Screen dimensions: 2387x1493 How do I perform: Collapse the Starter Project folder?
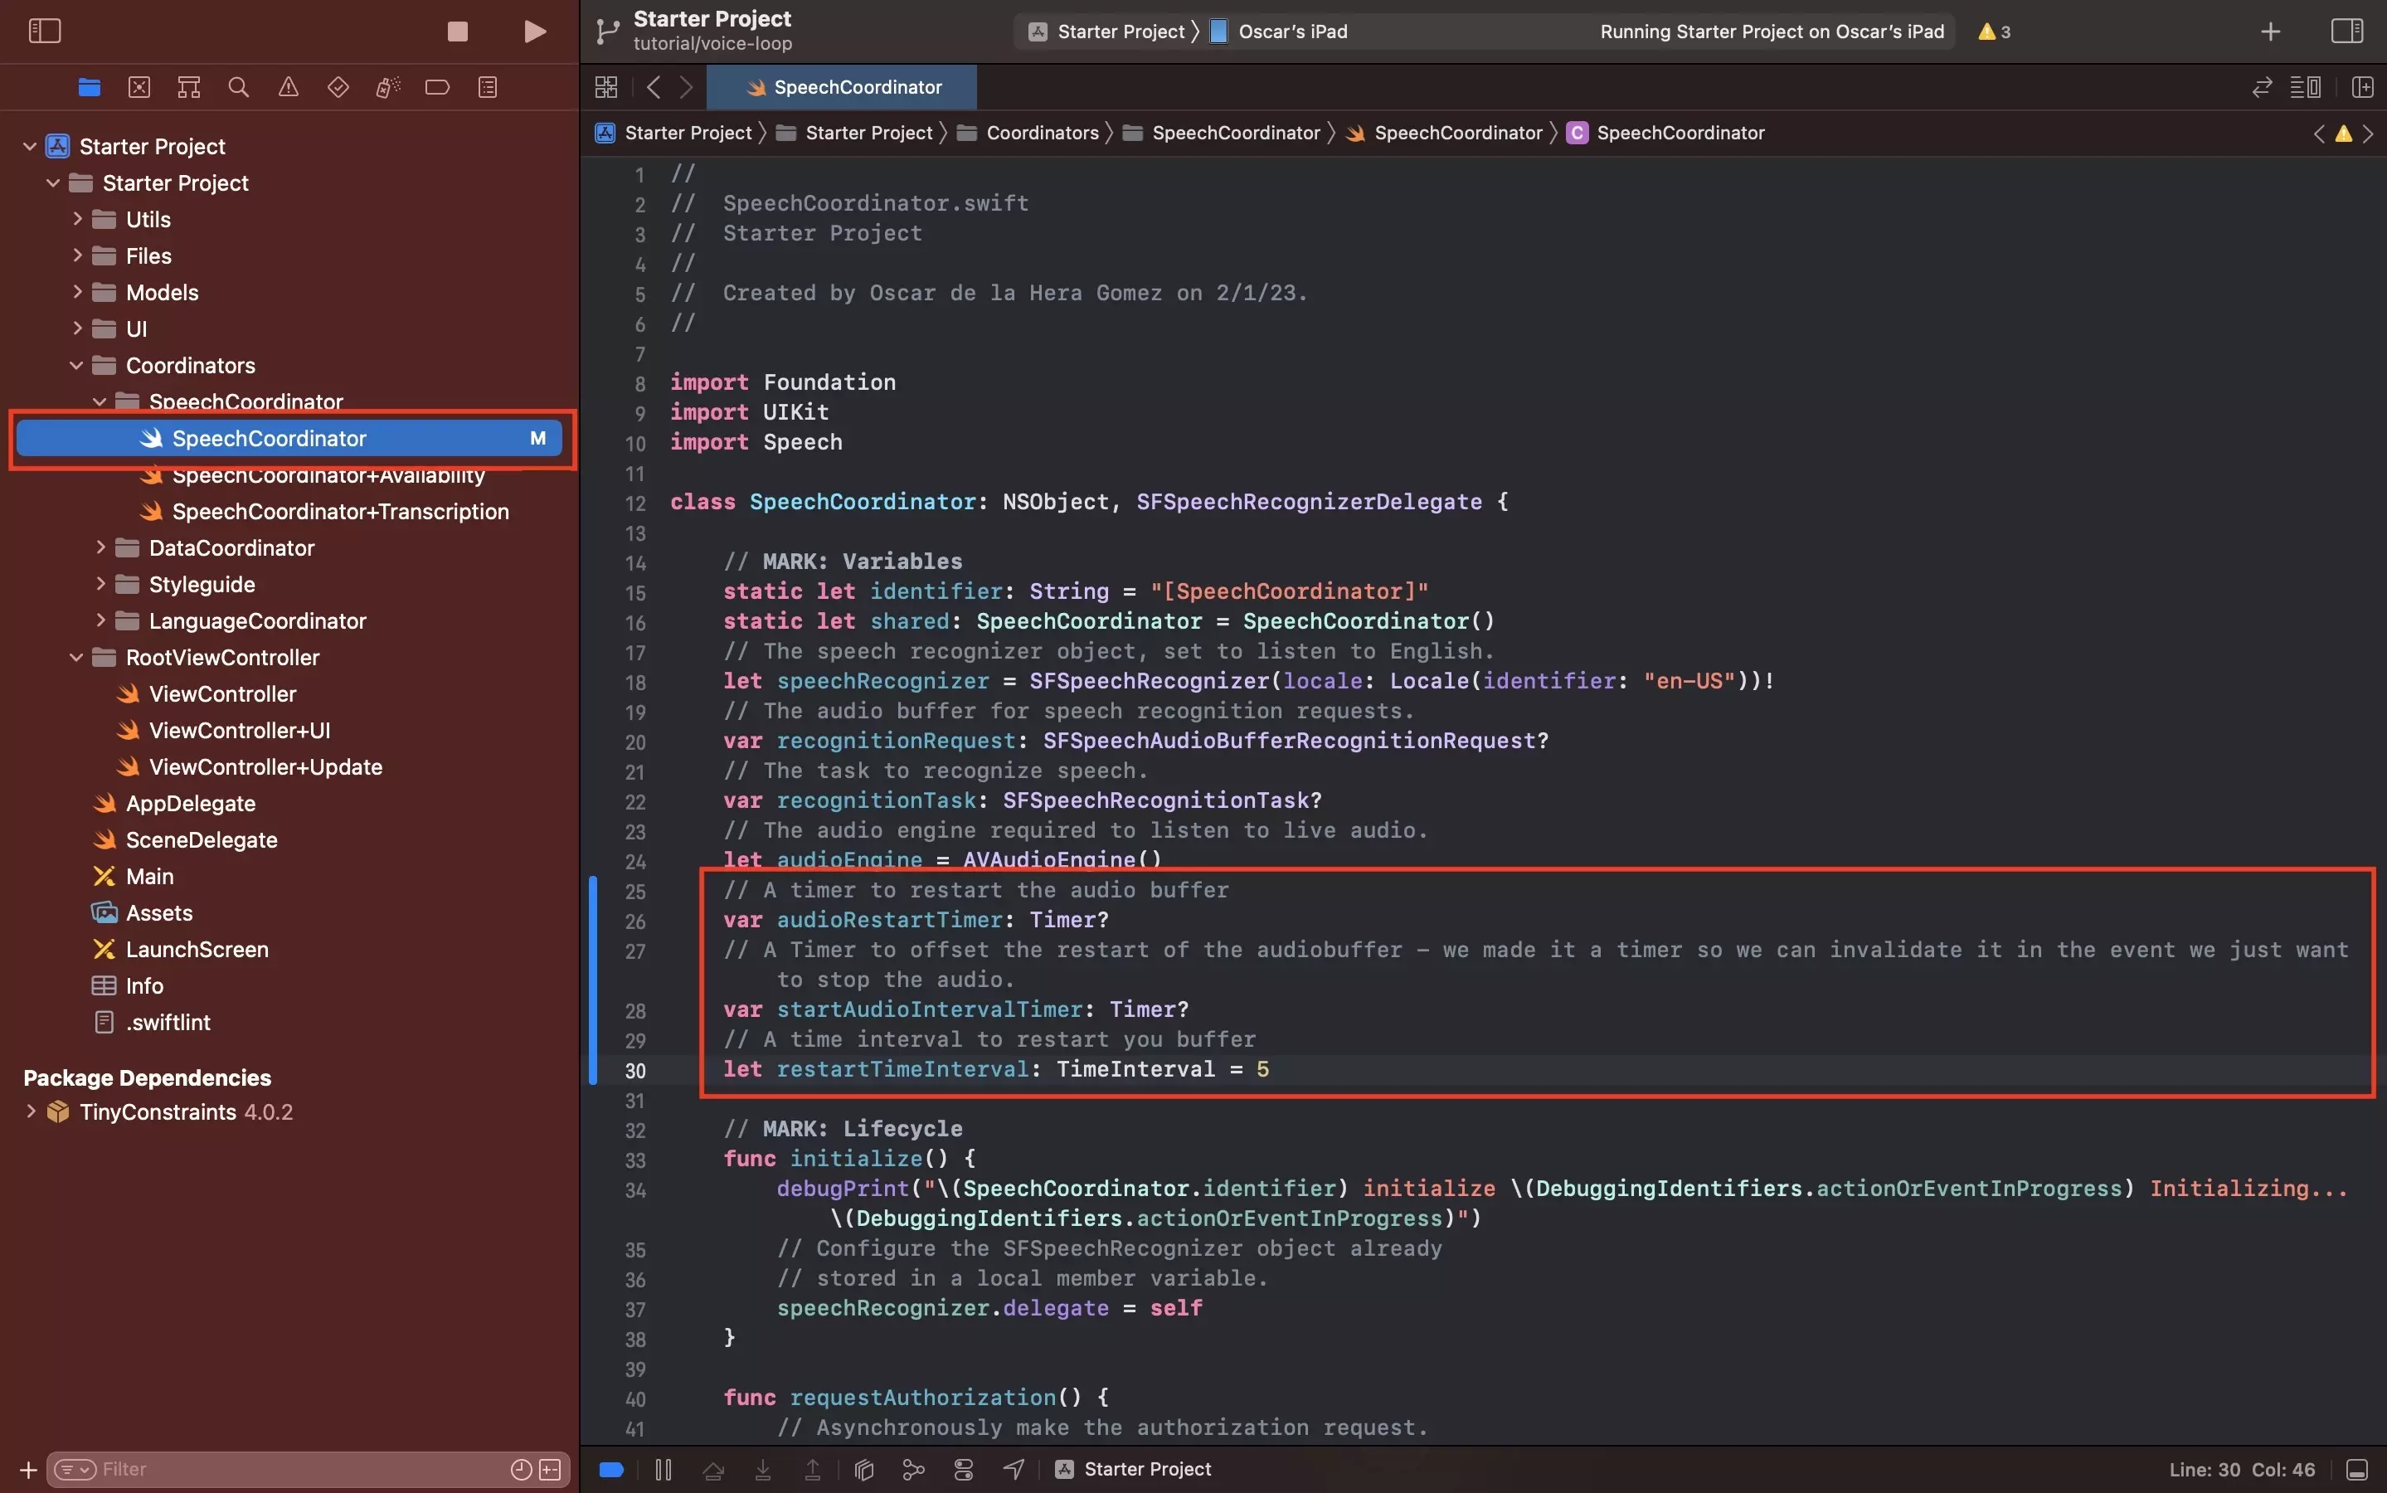(53, 182)
